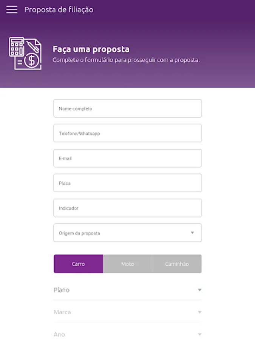Focus the Nome completo field
Image resolution: width=255 pixels, height=340 pixels.
pos(127,108)
